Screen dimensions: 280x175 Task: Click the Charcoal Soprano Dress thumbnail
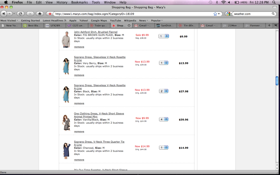point(66,150)
